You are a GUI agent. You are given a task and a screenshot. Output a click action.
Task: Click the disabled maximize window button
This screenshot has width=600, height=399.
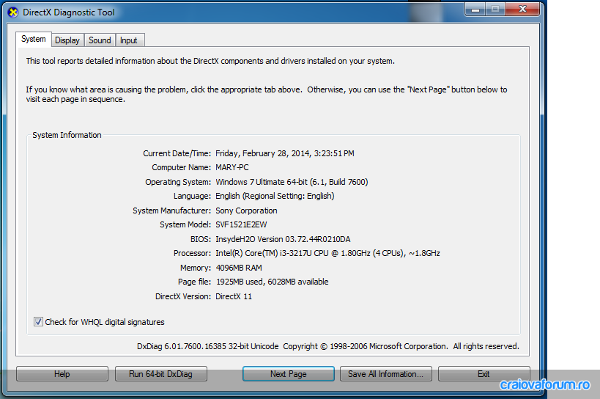click(495, 10)
